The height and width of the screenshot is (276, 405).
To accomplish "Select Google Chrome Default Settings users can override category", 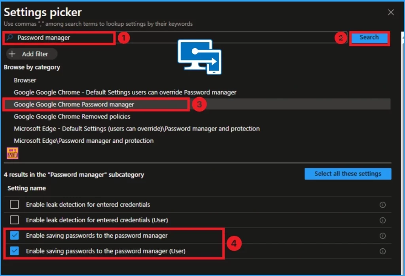I will coord(125,93).
